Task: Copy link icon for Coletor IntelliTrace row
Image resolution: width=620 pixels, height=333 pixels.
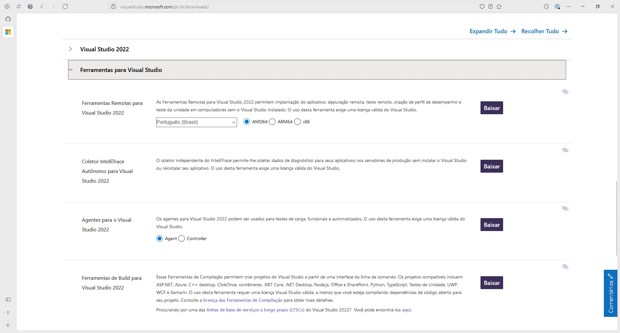Action: [565, 150]
